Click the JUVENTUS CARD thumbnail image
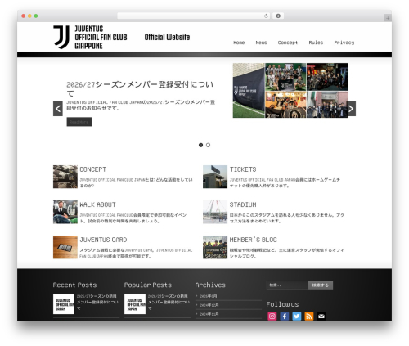The width and height of the screenshot is (409, 346). (x=65, y=247)
